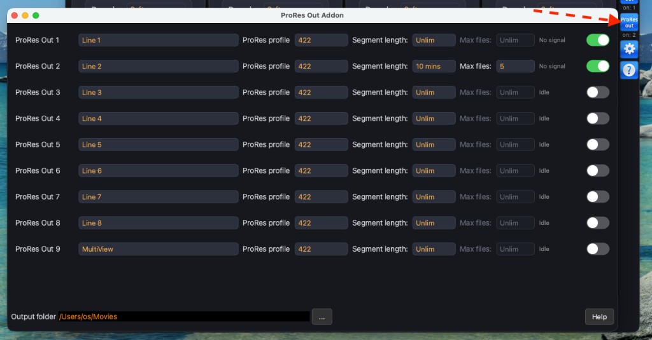Click the Output folder path field
This screenshot has height=340, width=652.
[184, 316]
